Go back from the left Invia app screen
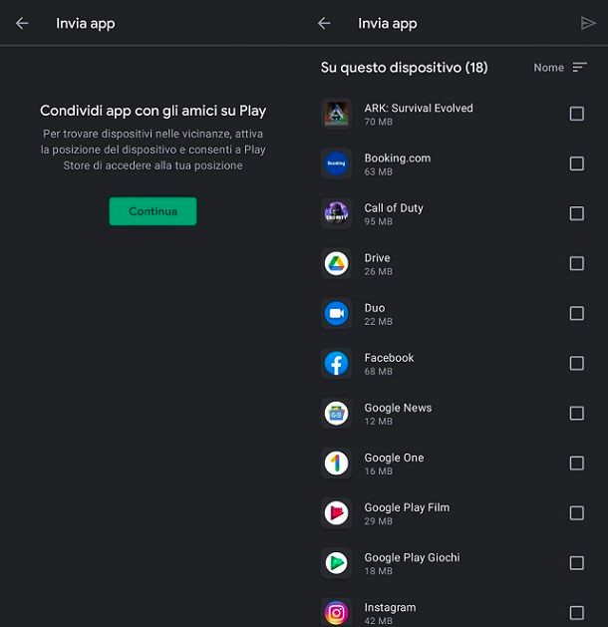The image size is (608, 627). (x=22, y=23)
